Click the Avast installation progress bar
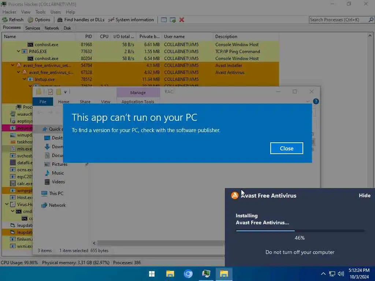This screenshot has height=281, width=375. pyautogui.click(x=300, y=231)
